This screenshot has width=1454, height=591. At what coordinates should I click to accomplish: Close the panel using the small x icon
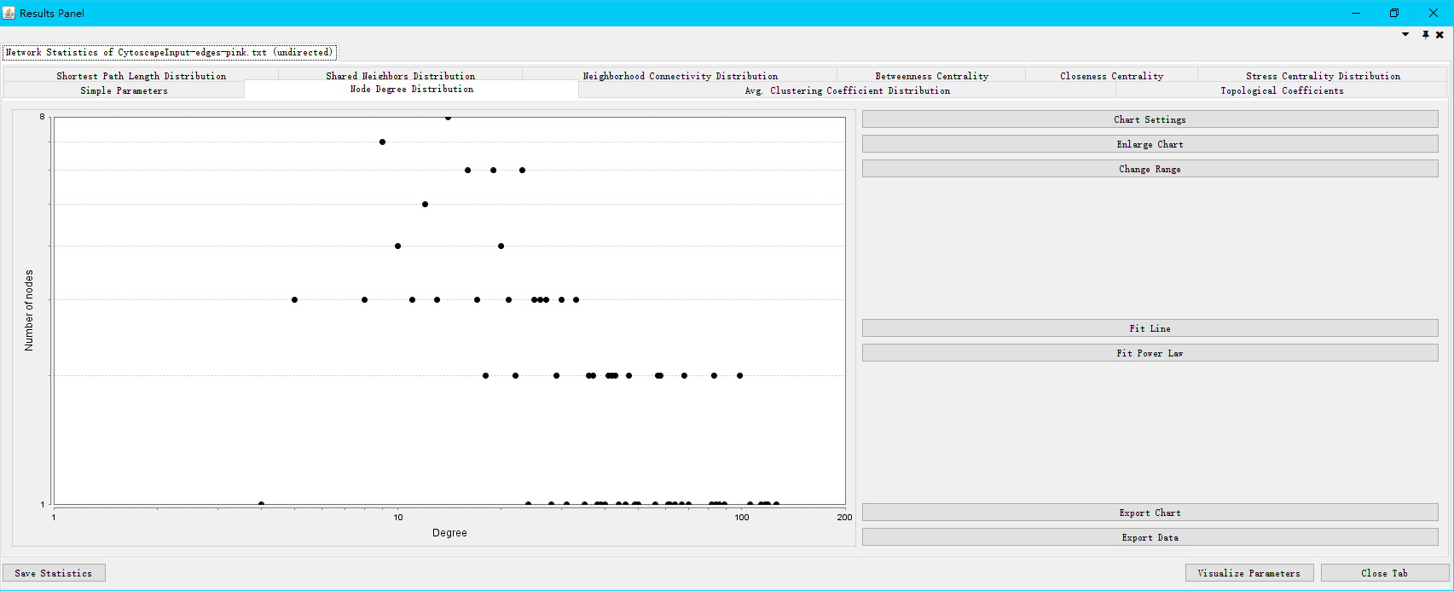pyautogui.click(x=1440, y=35)
